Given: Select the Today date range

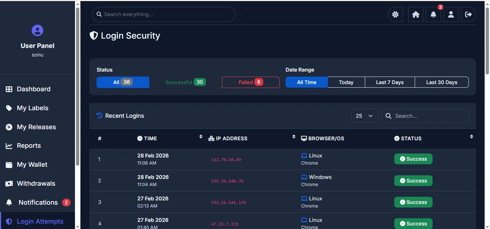Looking at the screenshot, I should (x=346, y=82).
